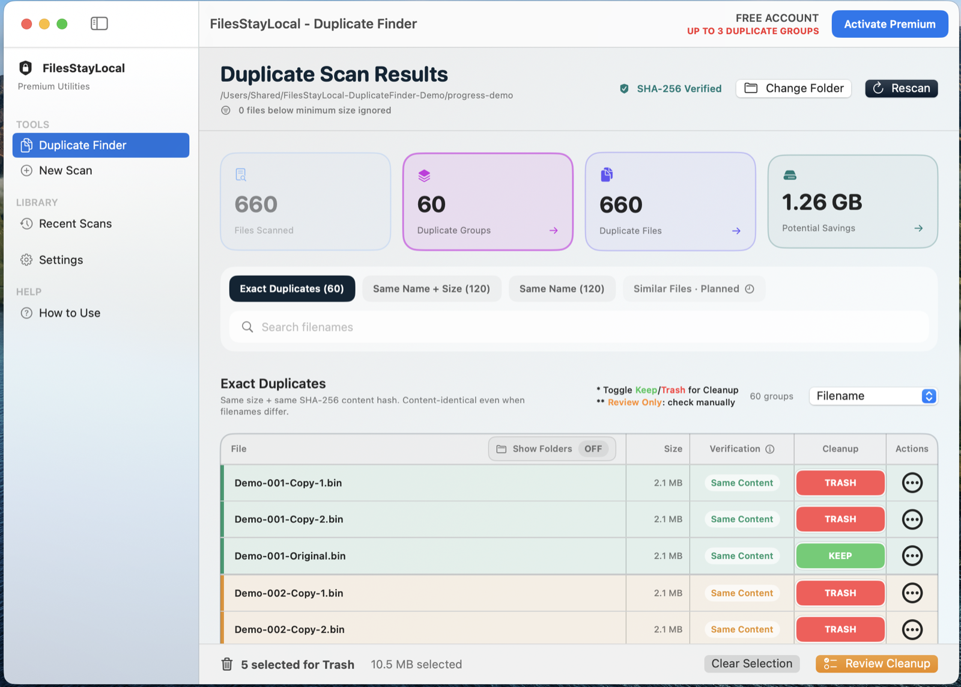
Task: Click Change Folder button
Action: (x=793, y=88)
